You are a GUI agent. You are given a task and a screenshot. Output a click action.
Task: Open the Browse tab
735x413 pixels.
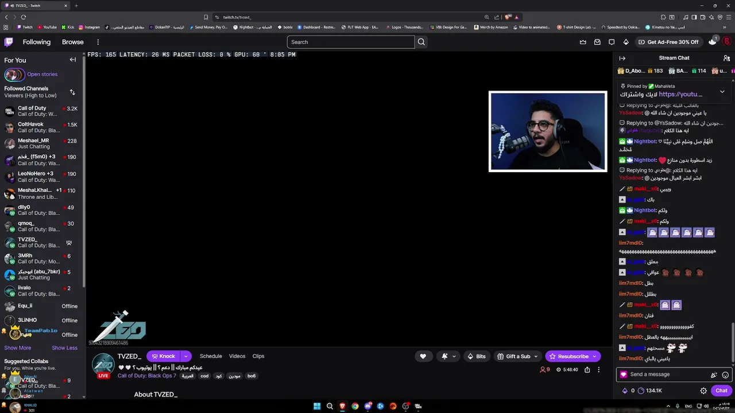pos(73,42)
